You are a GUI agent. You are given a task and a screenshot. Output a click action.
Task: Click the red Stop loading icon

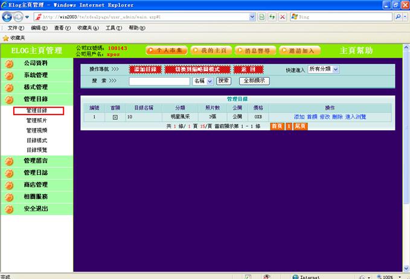click(282, 17)
